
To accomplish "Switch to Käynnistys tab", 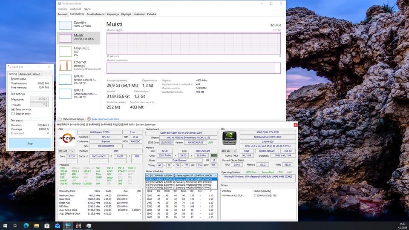I will [112, 14].
